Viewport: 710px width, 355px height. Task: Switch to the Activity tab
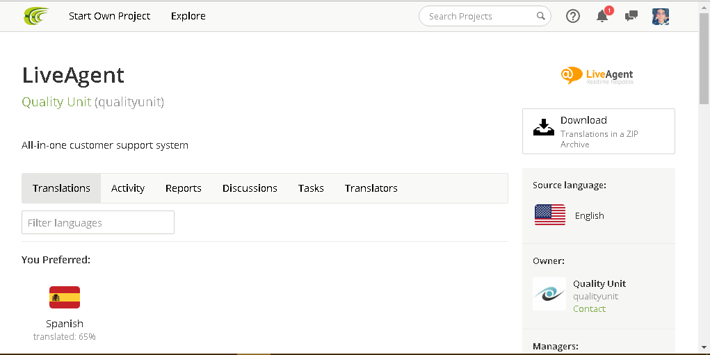coord(128,188)
